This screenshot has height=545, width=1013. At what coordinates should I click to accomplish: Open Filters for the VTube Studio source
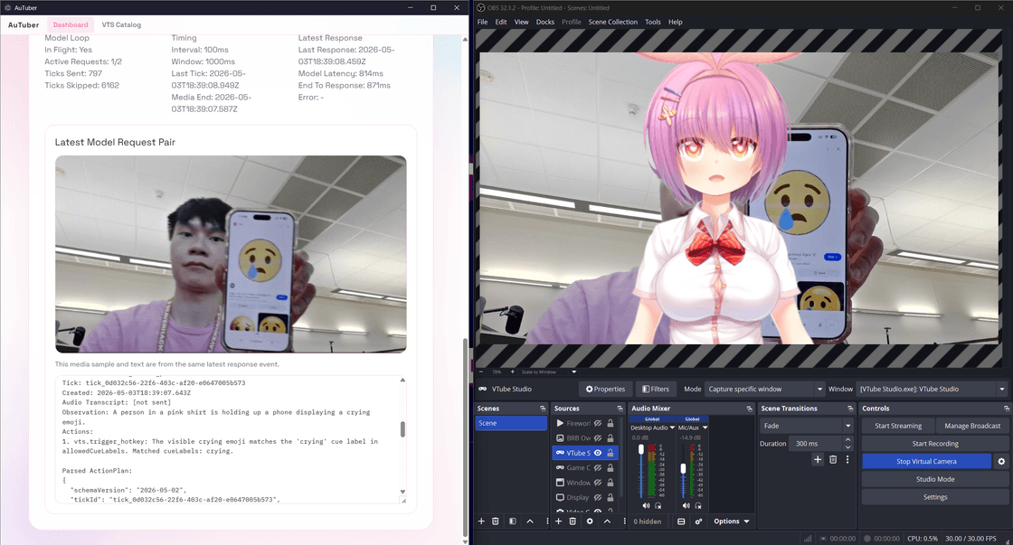[655, 390]
